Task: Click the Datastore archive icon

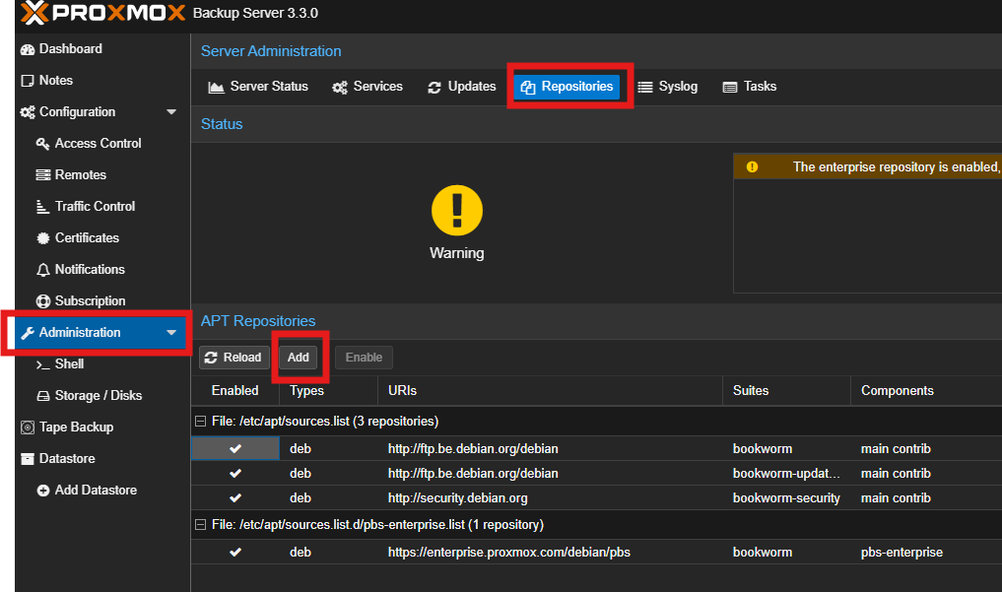Action: (x=28, y=458)
